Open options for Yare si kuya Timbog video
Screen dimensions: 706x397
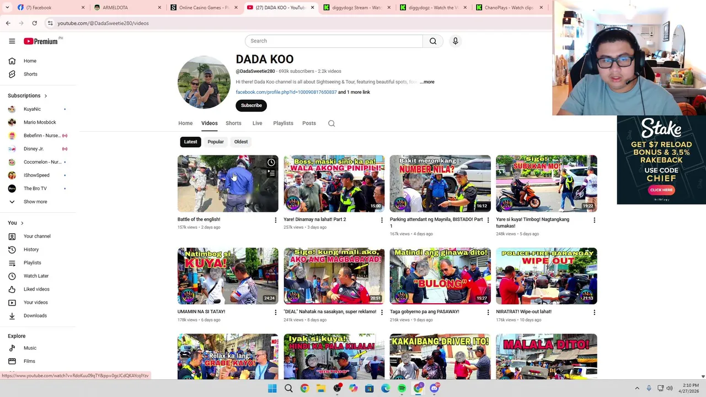[x=594, y=220]
